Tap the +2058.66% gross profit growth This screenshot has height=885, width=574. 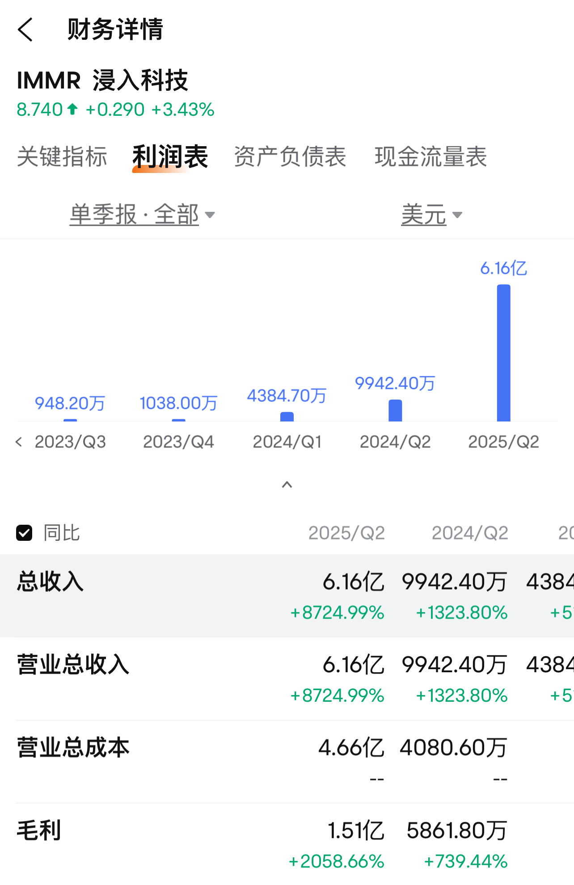336,861
